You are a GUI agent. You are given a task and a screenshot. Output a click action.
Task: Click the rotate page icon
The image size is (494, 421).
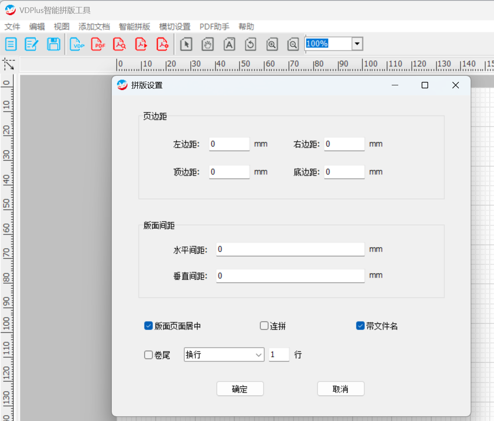pos(250,44)
